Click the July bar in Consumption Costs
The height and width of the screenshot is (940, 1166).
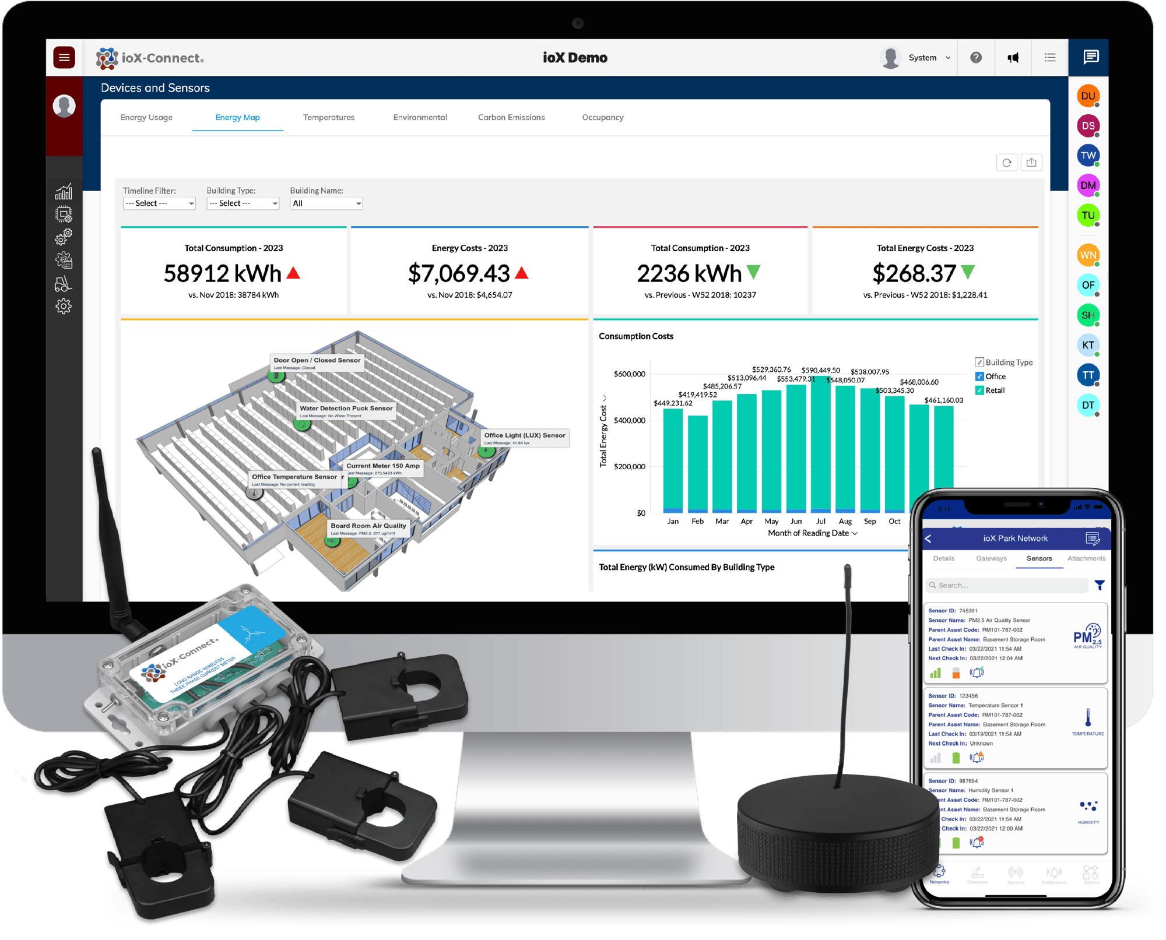pos(821,445)
